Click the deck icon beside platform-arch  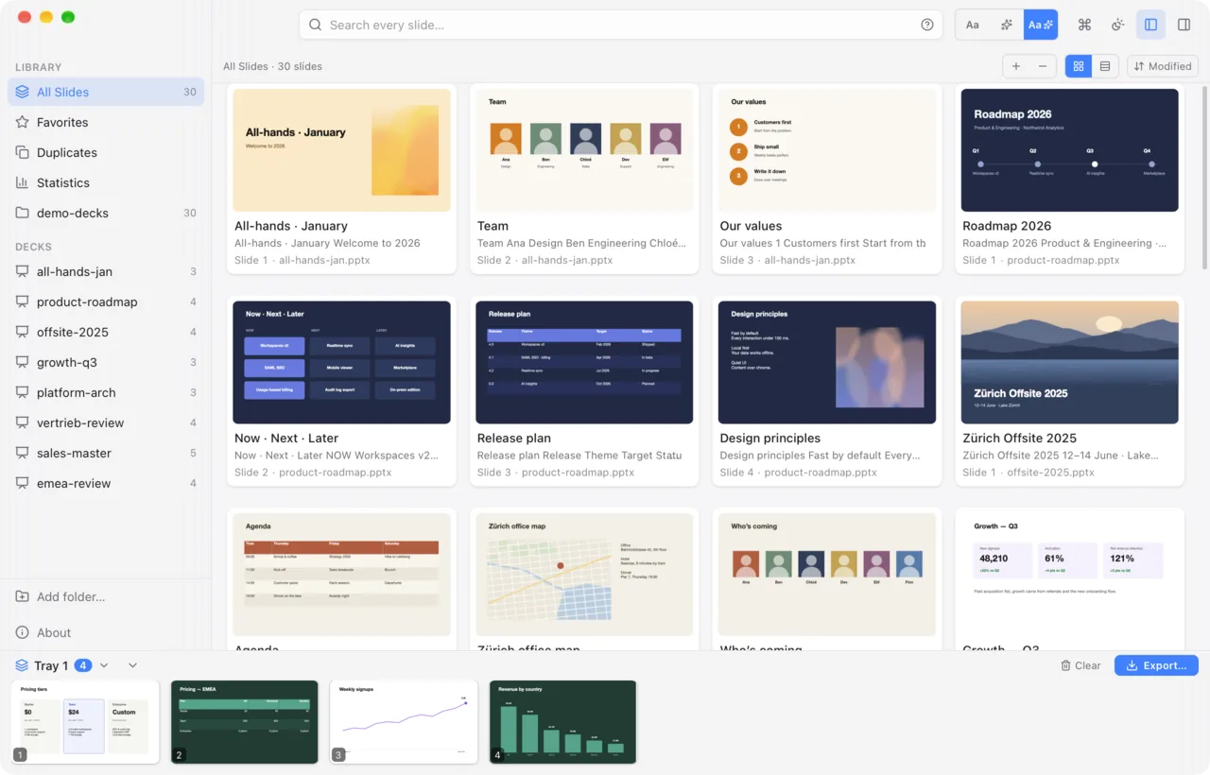click(x=22, y=392)
